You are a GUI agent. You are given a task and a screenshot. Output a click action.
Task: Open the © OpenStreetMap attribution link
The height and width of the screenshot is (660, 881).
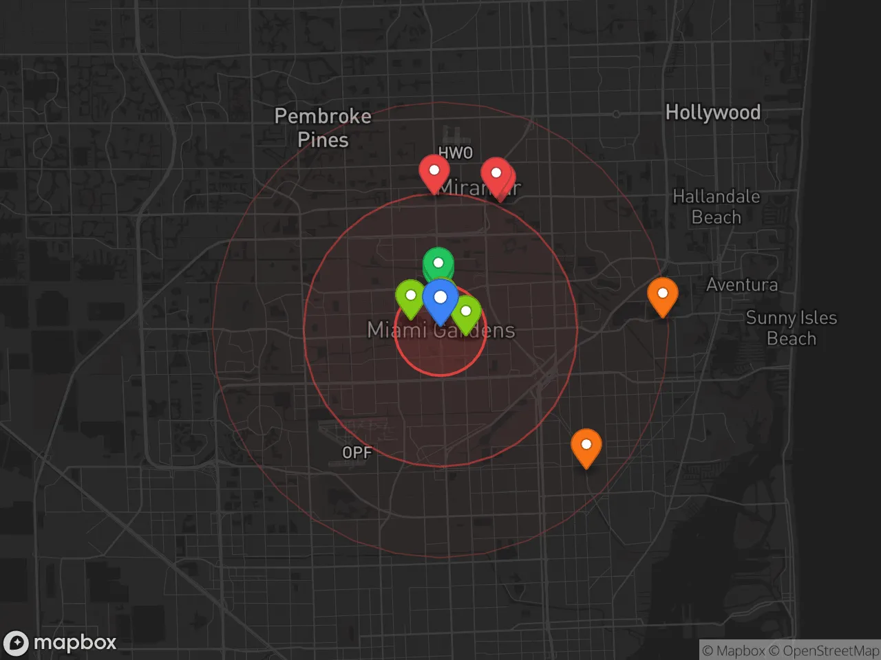824,650
